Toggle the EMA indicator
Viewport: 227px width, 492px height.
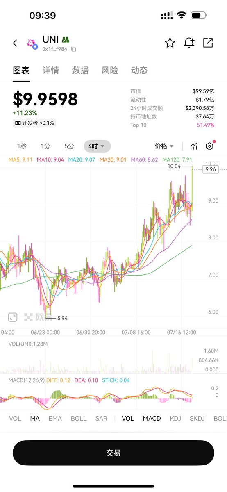[55, 419]
